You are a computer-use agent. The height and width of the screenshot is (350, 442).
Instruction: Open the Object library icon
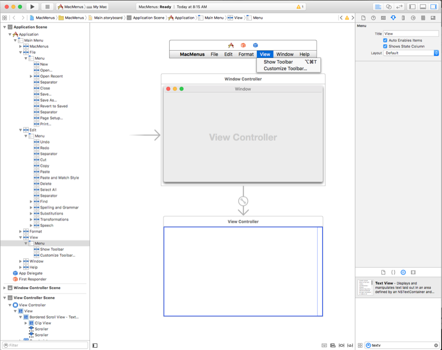[x=403, y=272]
